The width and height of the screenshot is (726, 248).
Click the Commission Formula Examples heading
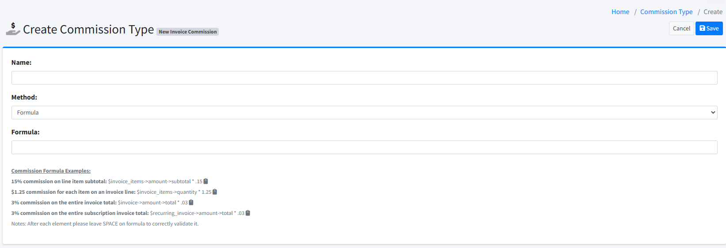coord(51,171)
